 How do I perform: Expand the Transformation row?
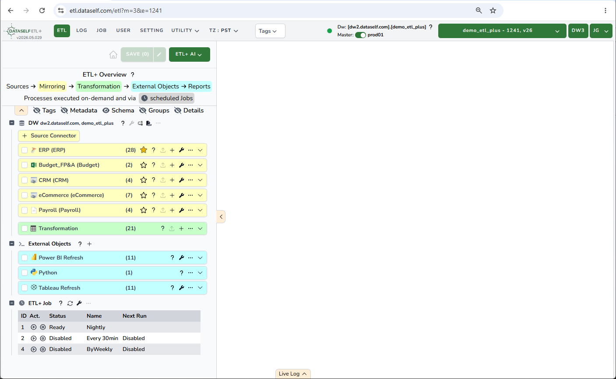click(200, 228)
